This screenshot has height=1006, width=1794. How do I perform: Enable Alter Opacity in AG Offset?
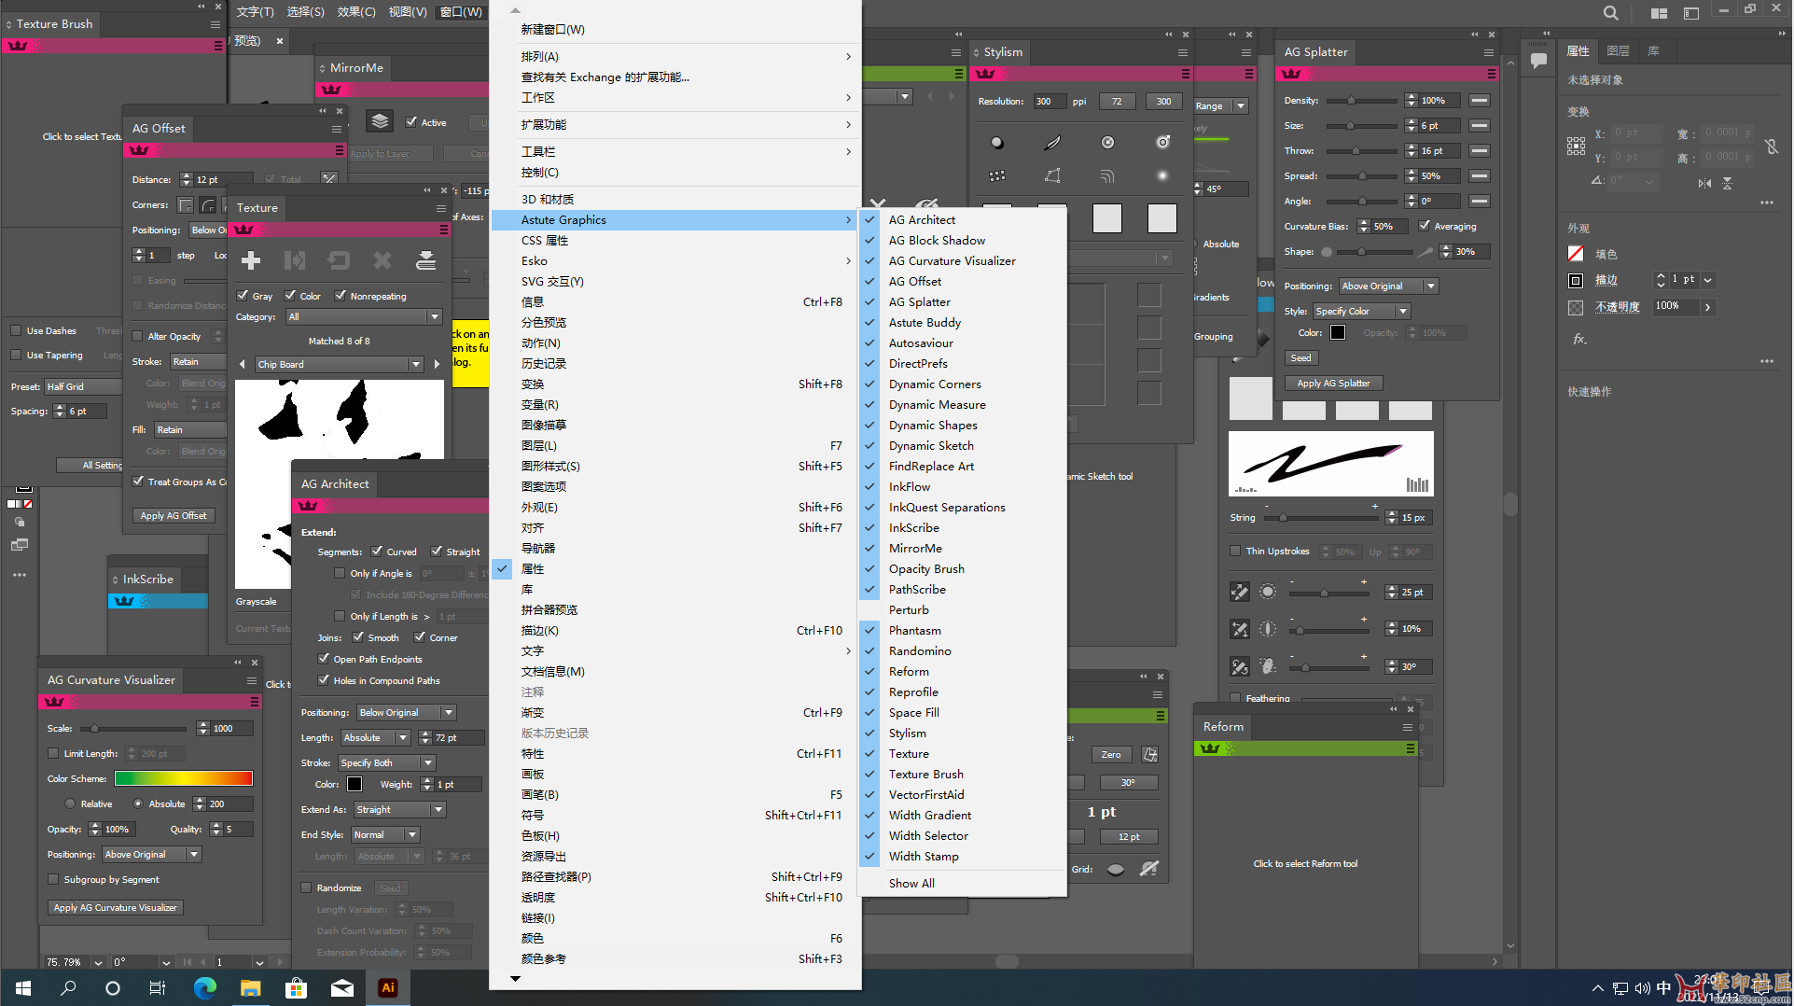(138, 336)
